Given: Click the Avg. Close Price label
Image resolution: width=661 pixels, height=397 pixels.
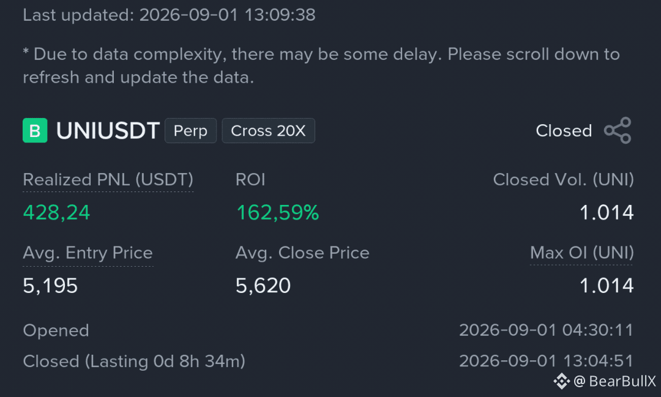Looking at the screenshot, I should pos(302,253).
